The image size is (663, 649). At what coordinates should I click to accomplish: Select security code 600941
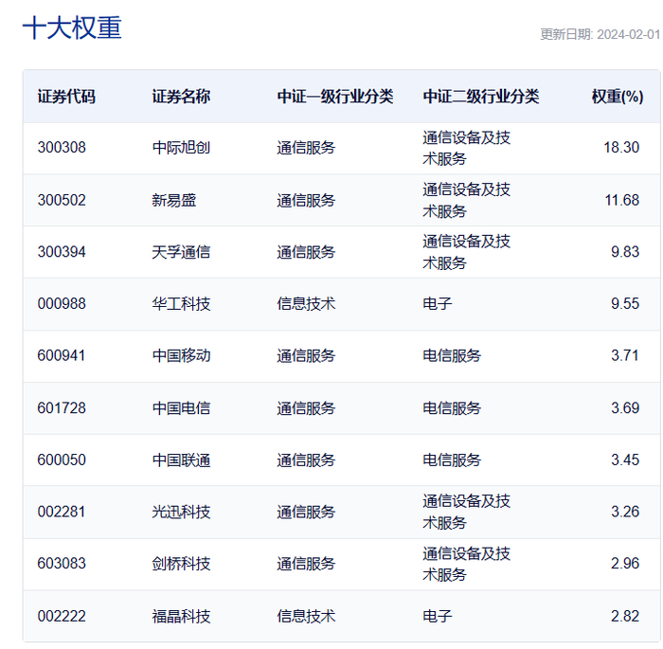click(62, 355)
